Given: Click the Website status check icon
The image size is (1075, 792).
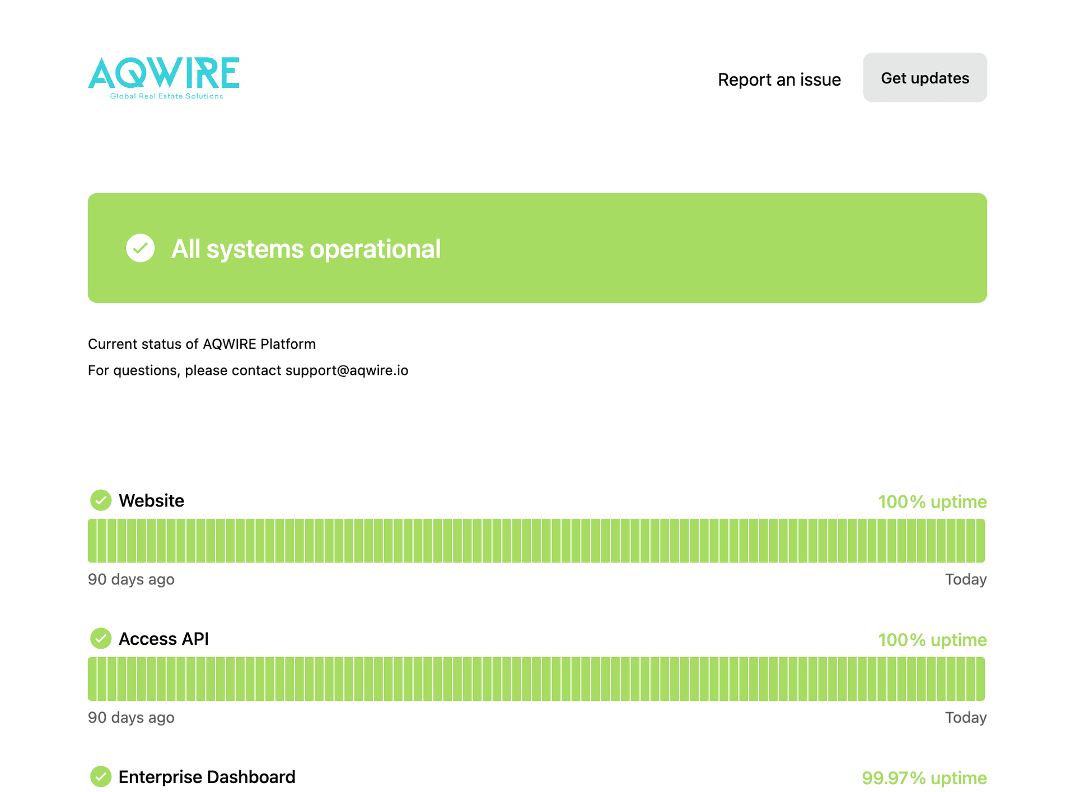Looking at the screenshot, I should coord(101,500).
